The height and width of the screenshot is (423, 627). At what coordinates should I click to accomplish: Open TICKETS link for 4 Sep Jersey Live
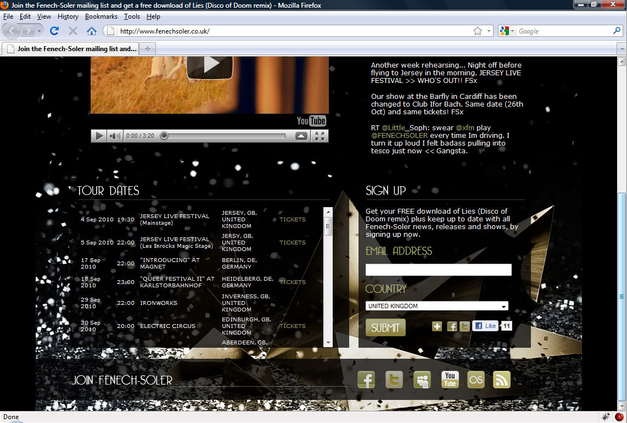[292, 219]
